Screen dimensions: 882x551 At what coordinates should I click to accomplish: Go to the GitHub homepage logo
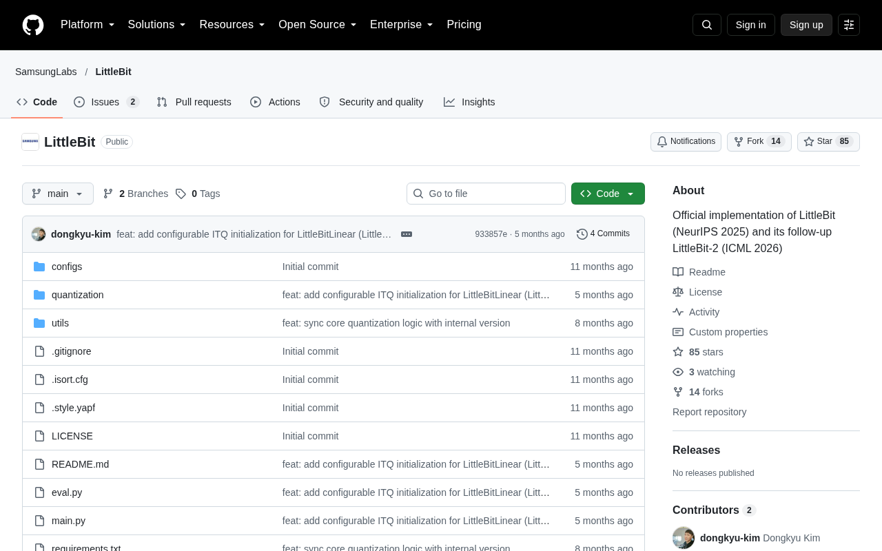click(33, 25)
